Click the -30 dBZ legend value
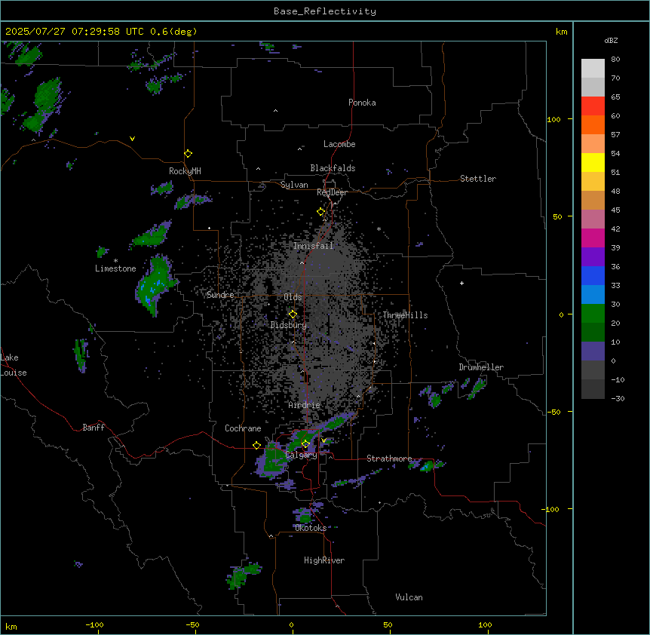Viewport: 650px width, 635px height. pyautogui.click(x=618, y=399)
